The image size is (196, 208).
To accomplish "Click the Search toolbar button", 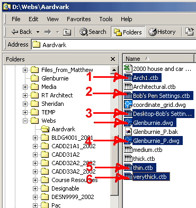I will point(93,32).
